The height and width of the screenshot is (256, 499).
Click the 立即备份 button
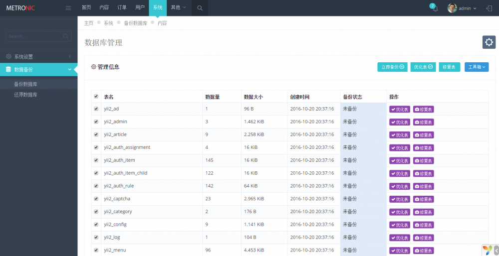click(392, 67)
